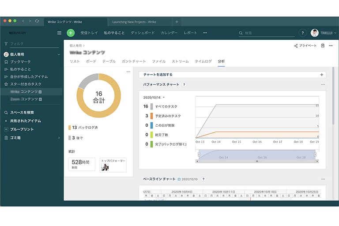Click the Blueprint icon in sidebar

coord(6,129)
